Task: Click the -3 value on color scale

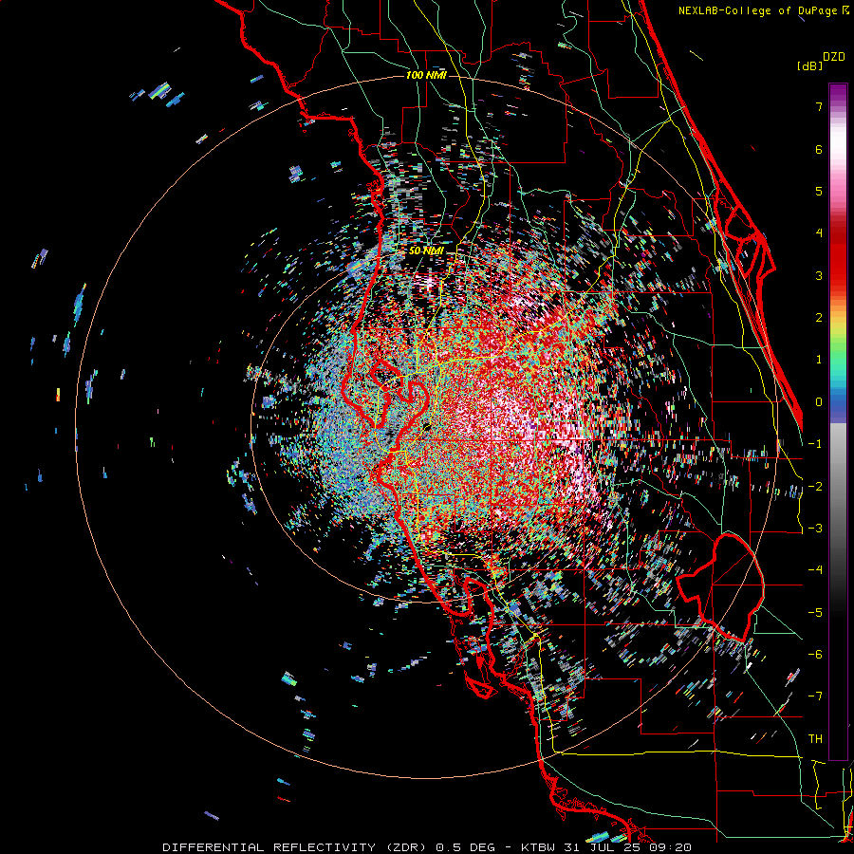Action: coord(815,529)
